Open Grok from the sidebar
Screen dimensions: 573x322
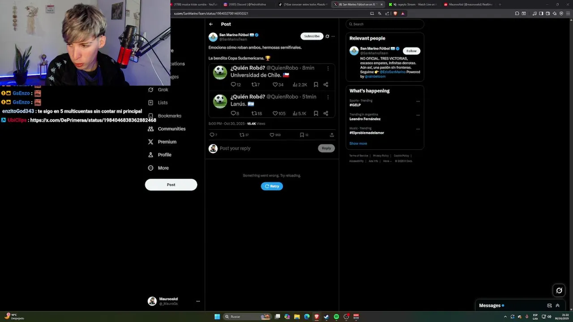click(x=158, y=89)
